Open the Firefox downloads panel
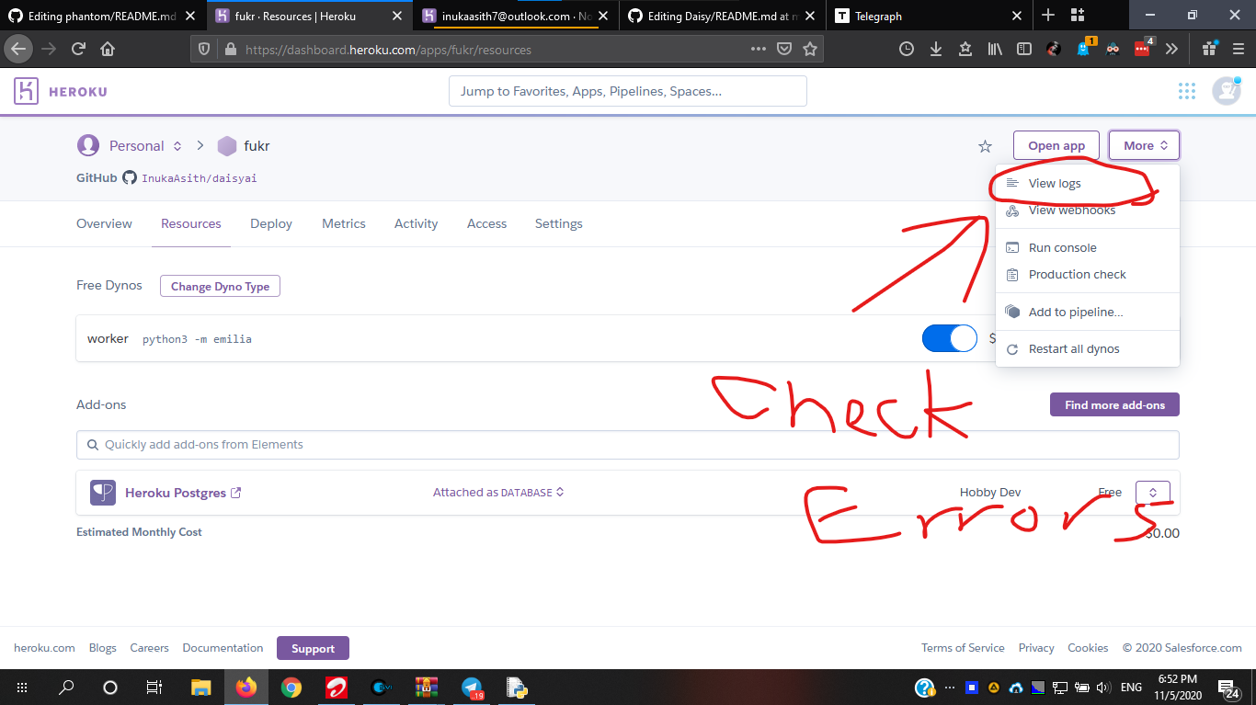The image size is (1256, 705). coord(936,50)
